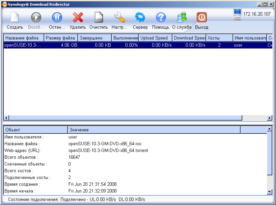This screenshot has height=205, width=276.
Task: Click the task list horizontal scrollbar thumb
Action: [126, 118]
